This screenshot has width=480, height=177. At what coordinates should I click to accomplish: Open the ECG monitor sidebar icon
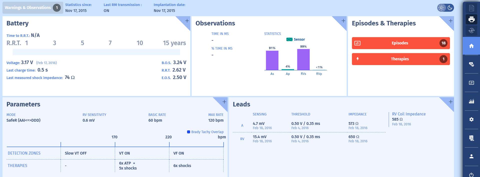pos(471,83)
